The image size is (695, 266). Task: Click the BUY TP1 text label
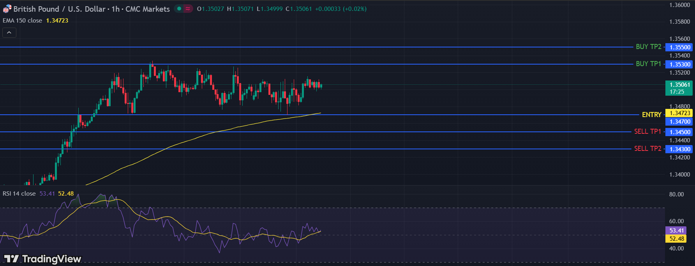coord(648,64)
